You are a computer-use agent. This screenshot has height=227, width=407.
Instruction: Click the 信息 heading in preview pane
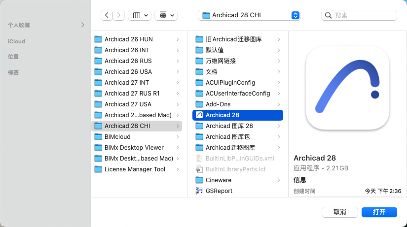pyautogui.click(x=300, y=180)
